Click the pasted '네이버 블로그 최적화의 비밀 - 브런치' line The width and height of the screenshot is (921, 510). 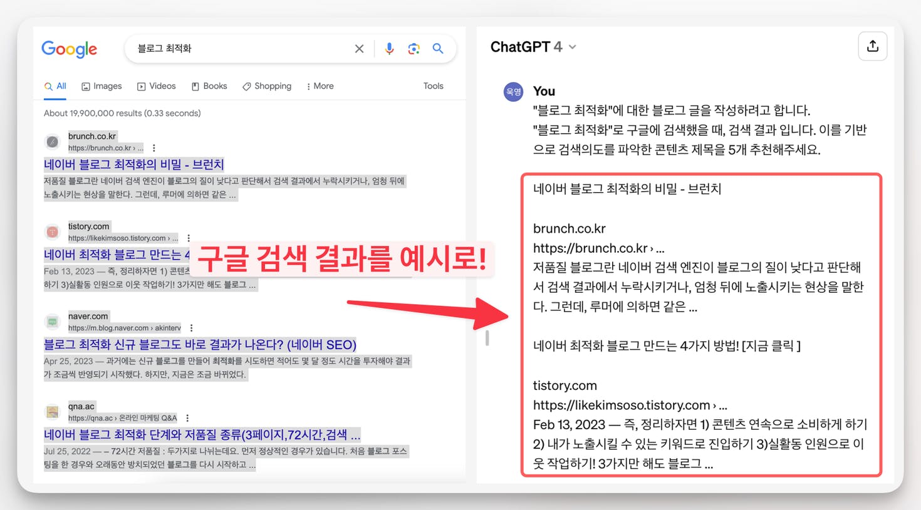click(x=627, y=189)
